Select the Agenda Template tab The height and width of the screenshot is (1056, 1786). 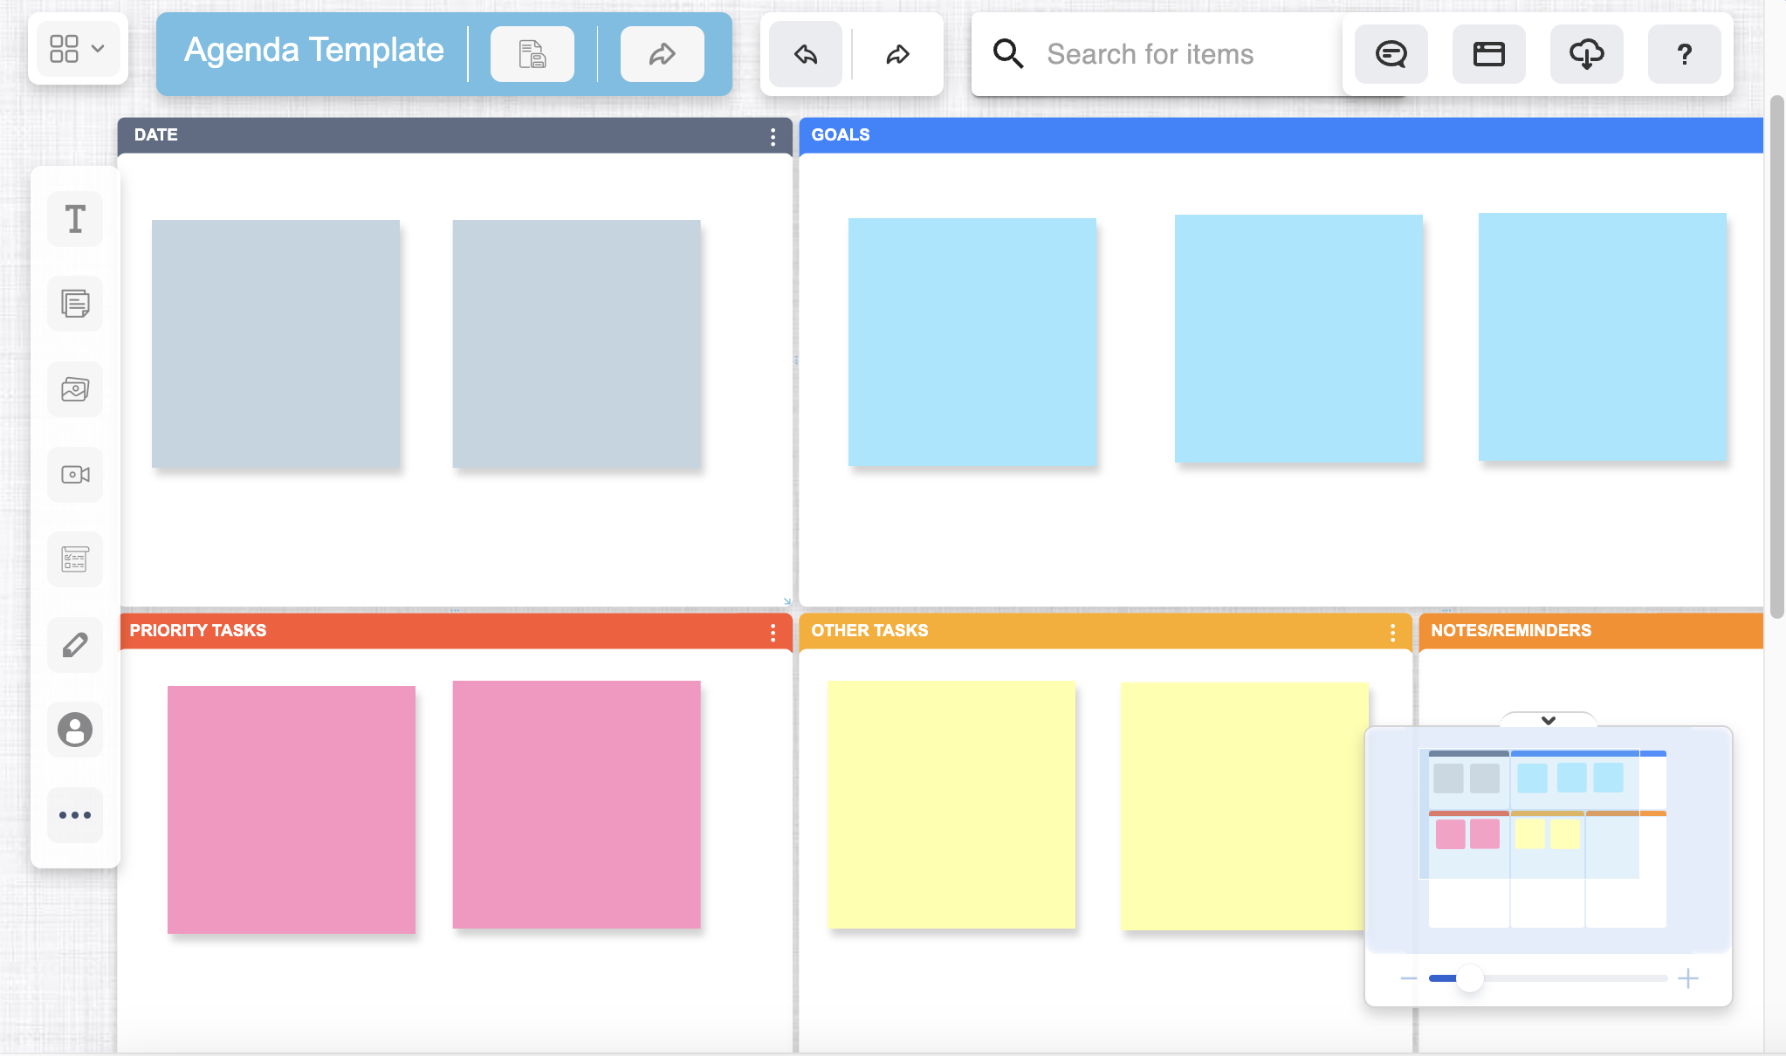314,51
